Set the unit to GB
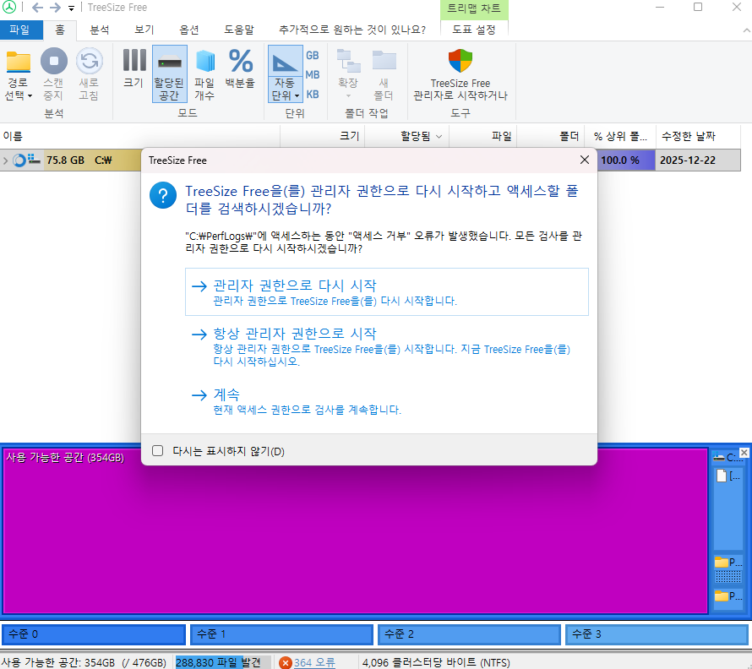 [x=313, y=55]
